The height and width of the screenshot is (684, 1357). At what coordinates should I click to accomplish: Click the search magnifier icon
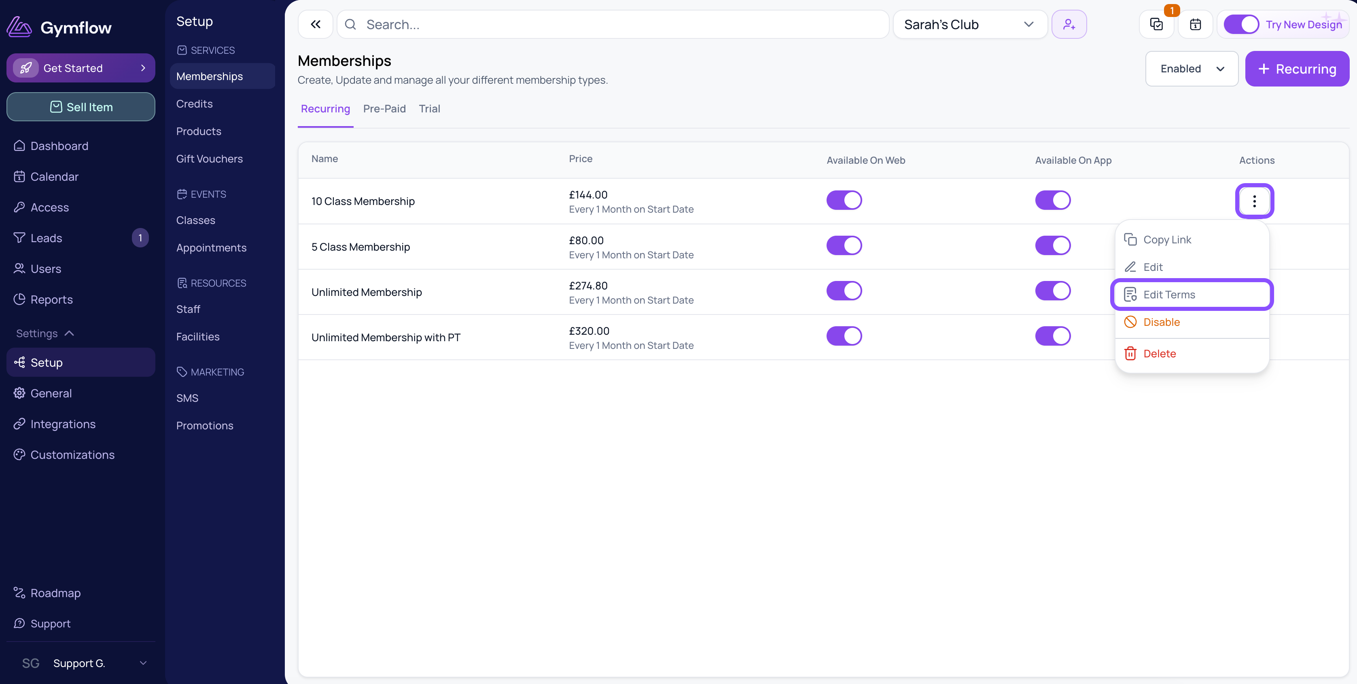(x=350, y=24)
